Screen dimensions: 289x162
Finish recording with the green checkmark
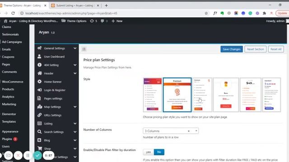tap(37, 155)
